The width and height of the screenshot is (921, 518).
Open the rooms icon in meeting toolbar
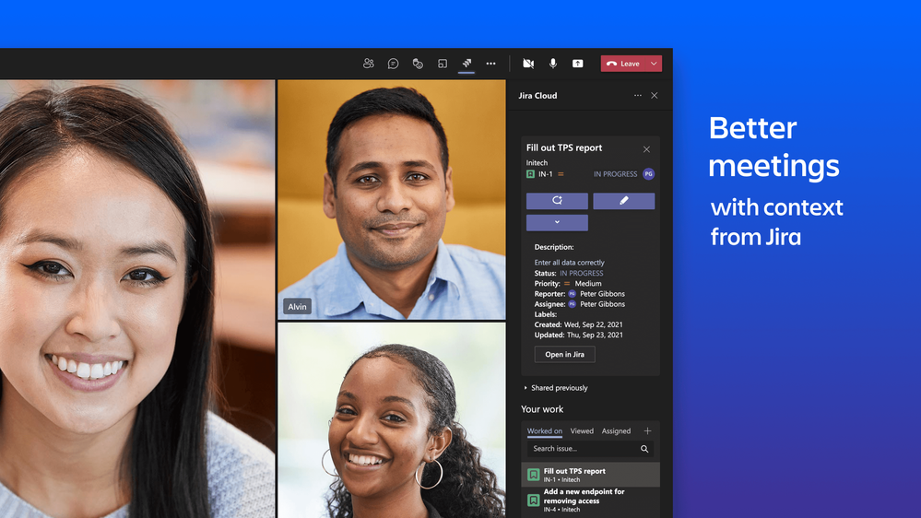click(443, 64)
